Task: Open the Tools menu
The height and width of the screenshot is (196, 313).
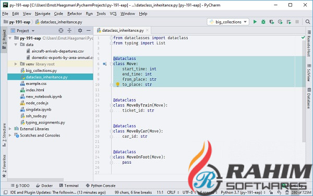Action: click(x=101, y=14)
